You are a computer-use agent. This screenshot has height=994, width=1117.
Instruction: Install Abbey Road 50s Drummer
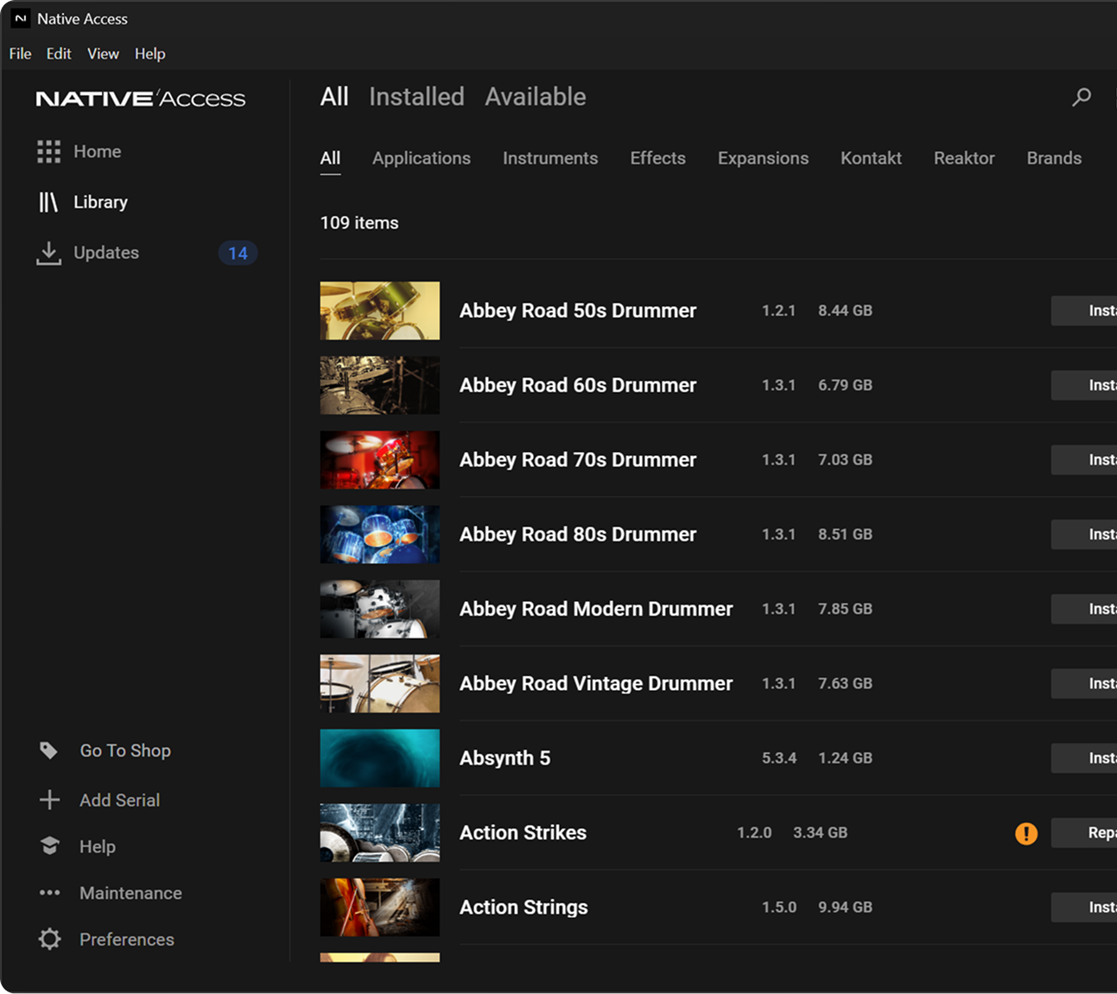click(1084, 311)
